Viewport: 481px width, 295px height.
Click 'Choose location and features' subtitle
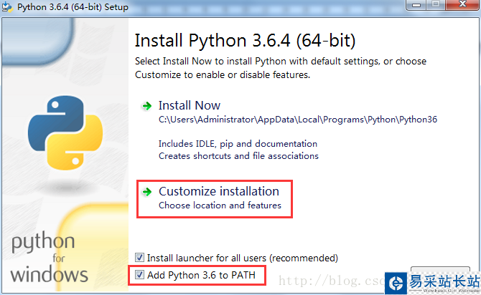(220, 205)
